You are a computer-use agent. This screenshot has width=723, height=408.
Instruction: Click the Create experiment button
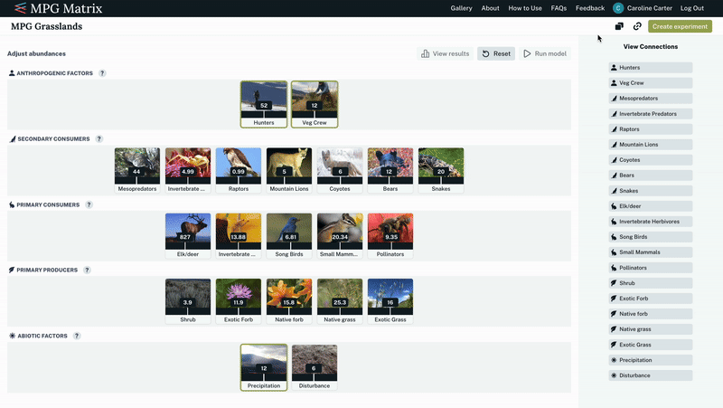click(680, 26)
